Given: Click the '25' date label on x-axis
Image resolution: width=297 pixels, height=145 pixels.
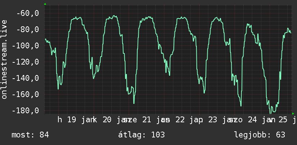Looking at the screenshot, I should pos(284,120).
